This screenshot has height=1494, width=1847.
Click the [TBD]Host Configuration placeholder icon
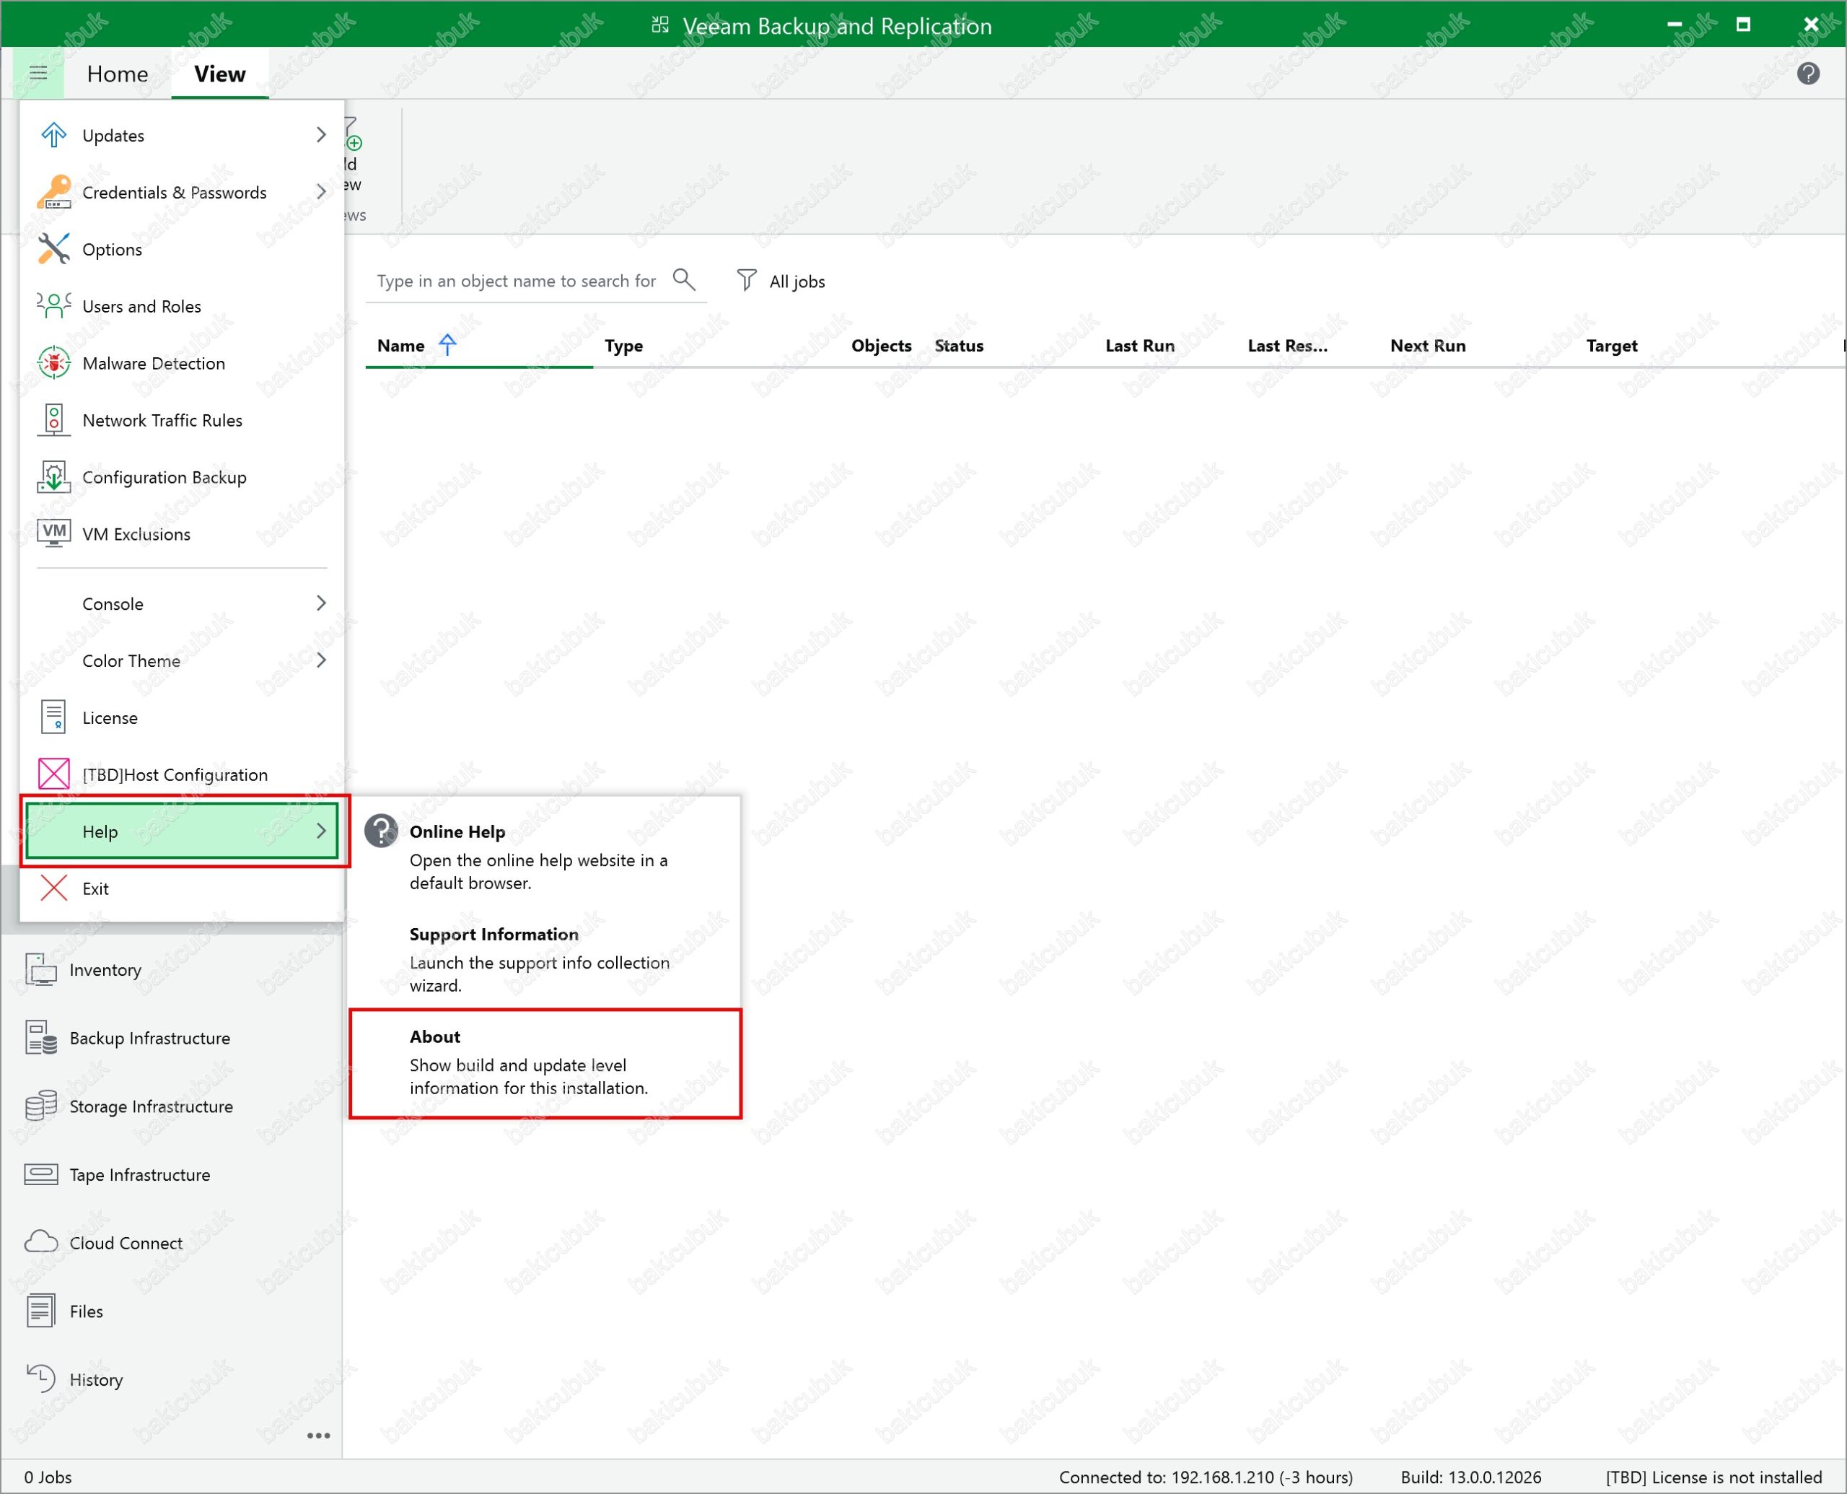(53, 774)
